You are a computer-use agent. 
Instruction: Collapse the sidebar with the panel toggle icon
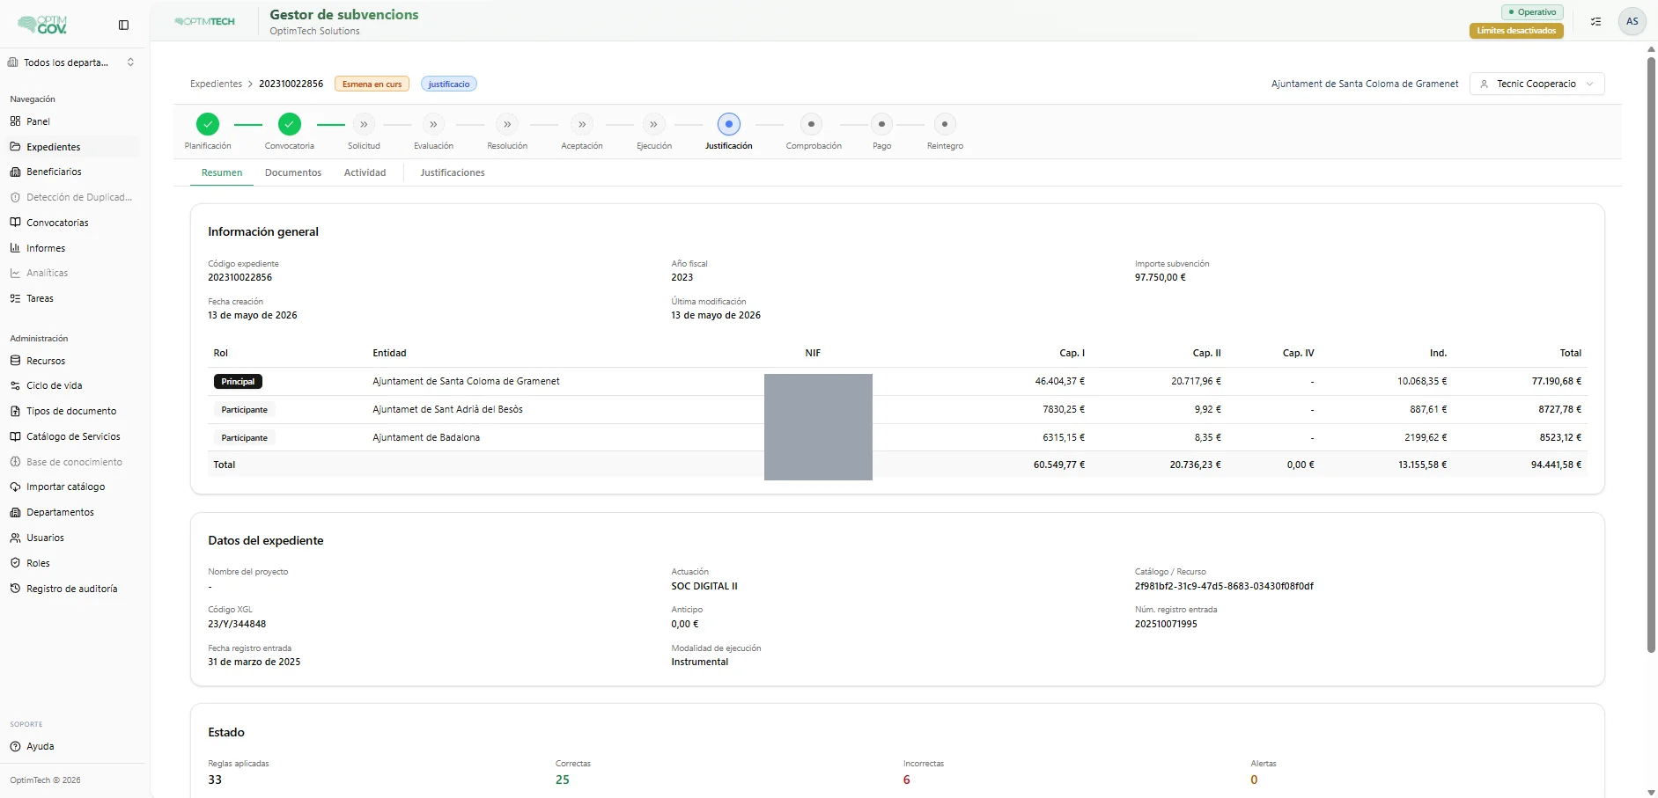tap(123, 25)
